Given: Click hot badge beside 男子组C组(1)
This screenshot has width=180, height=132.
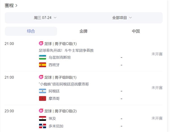Looking at the screenshot, I should (x=41, y=44).
